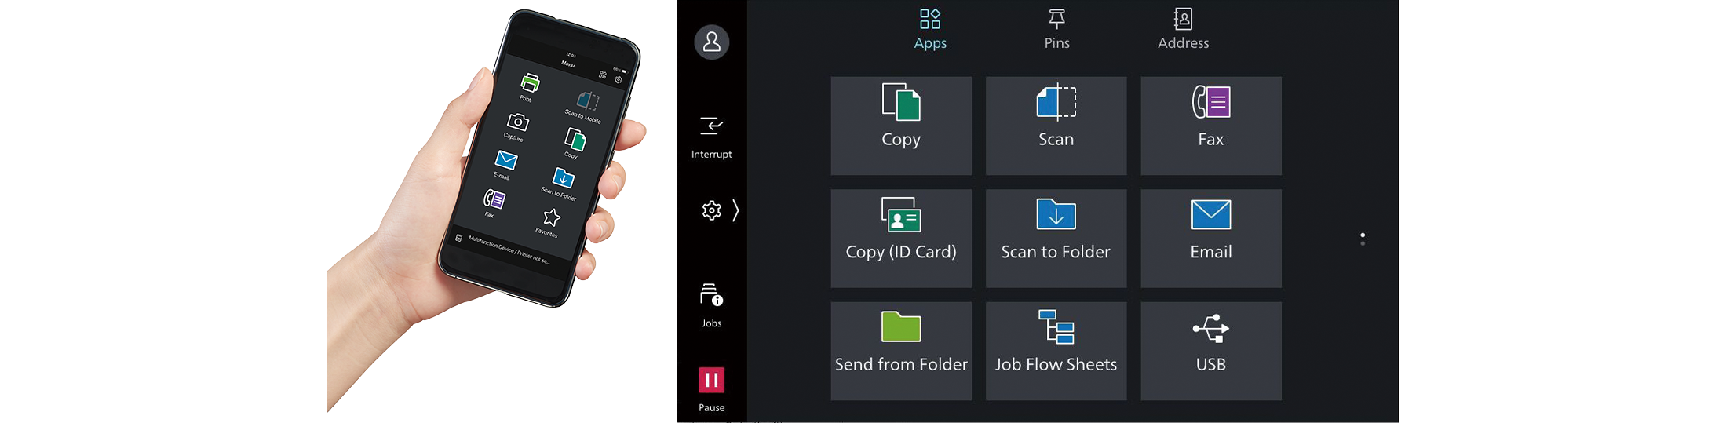This screenshot has height=423, width=1726.
Task: Expand the sidebar using the chevron arrow
Action: coord(735,210)
